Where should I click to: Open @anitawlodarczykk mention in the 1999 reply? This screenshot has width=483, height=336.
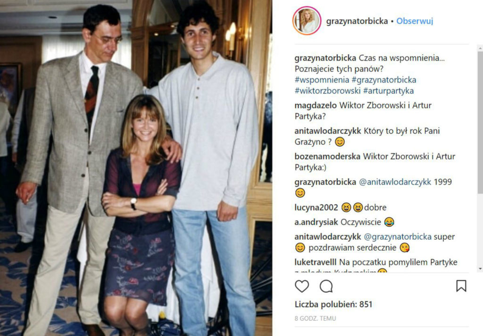(x=395, y=182)
